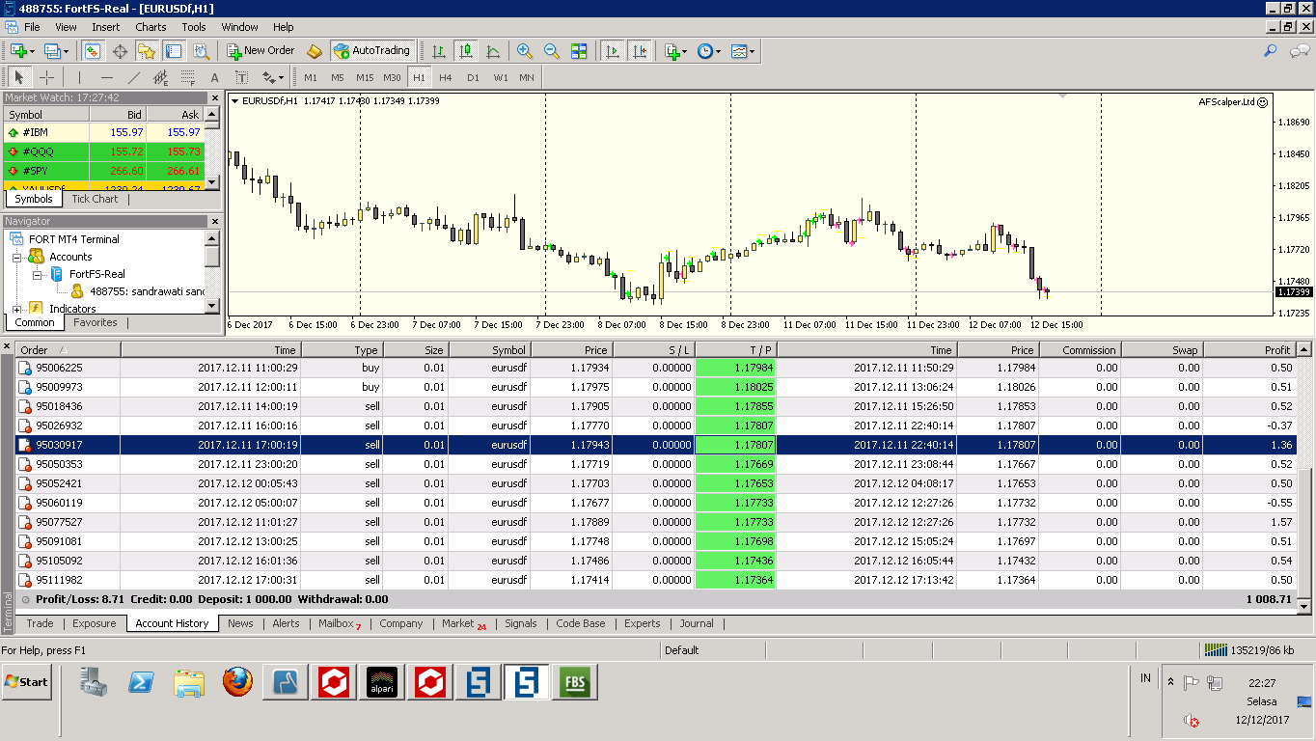Switch chart to line chart view
Screen dimensions: 1316x741
tap(493, 51)
